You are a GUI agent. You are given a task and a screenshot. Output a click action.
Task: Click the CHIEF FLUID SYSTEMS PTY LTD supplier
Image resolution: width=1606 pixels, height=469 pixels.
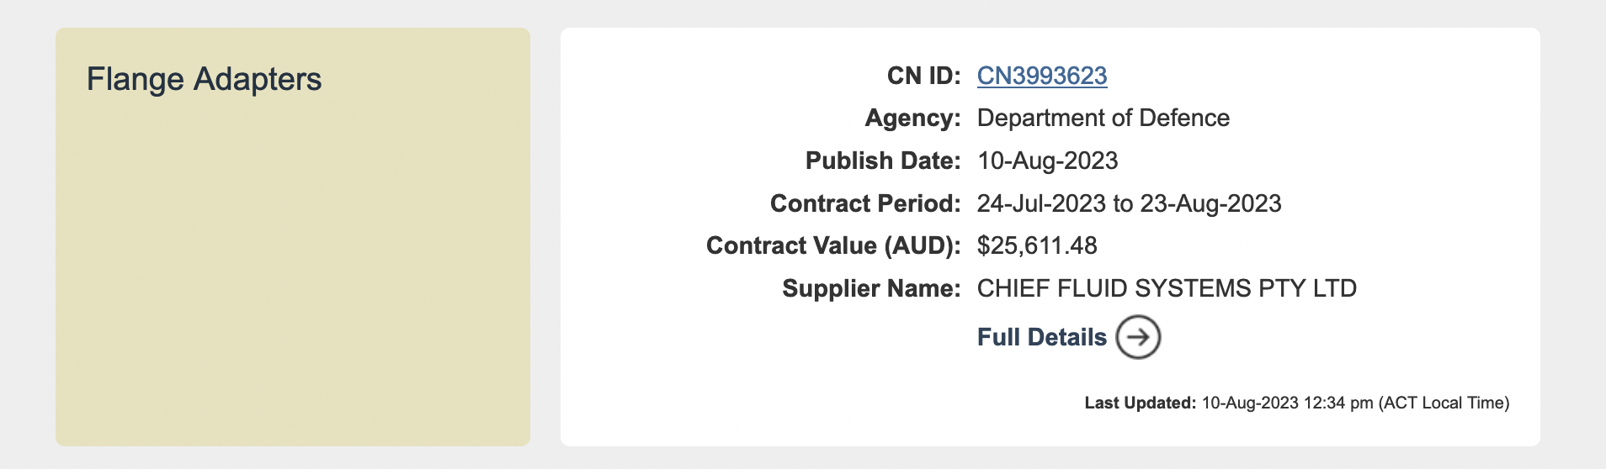[1167, 288]
